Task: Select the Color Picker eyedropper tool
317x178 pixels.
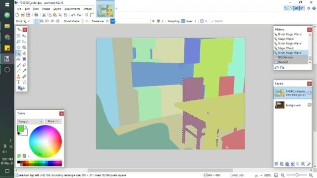Action: [x=24, y=71]
